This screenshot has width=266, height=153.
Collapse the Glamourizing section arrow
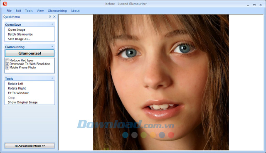click(52, 46)
